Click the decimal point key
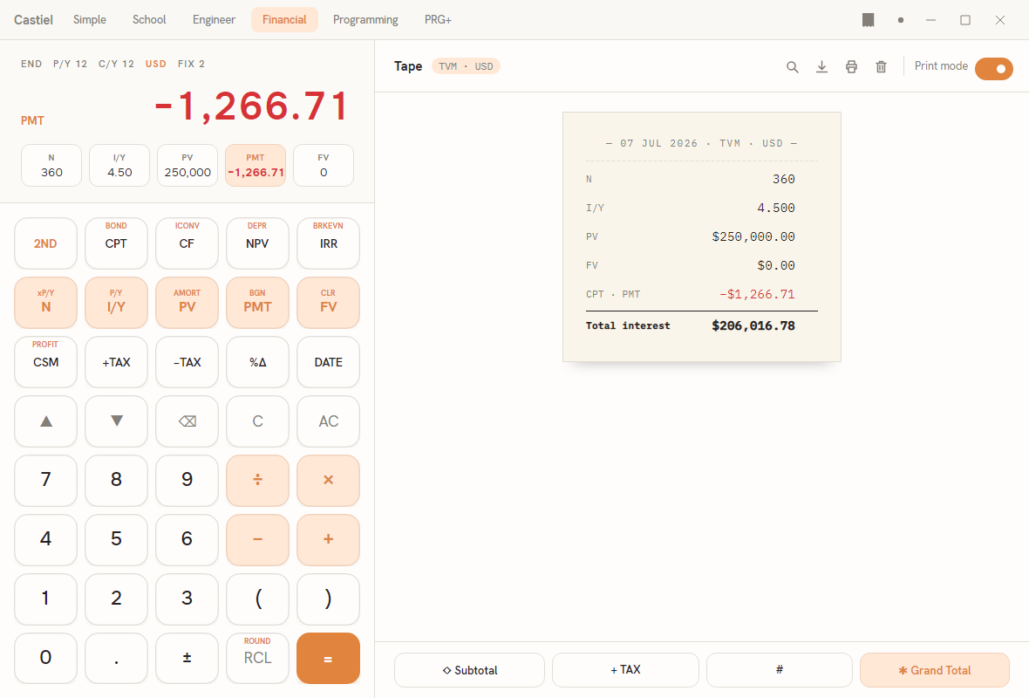 point(116,658)
